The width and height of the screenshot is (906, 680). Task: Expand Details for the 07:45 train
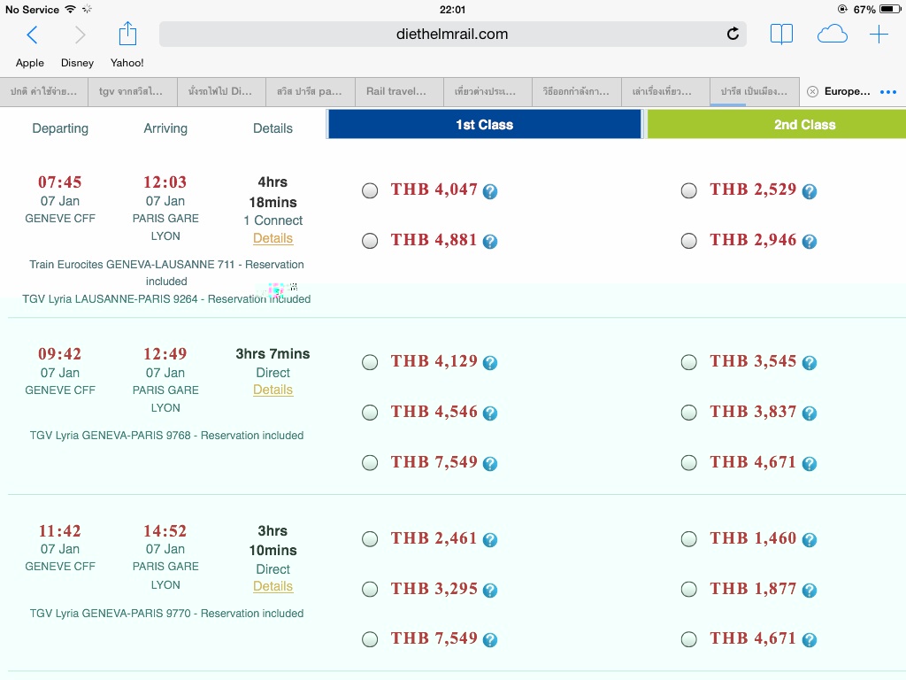point(273,238)
